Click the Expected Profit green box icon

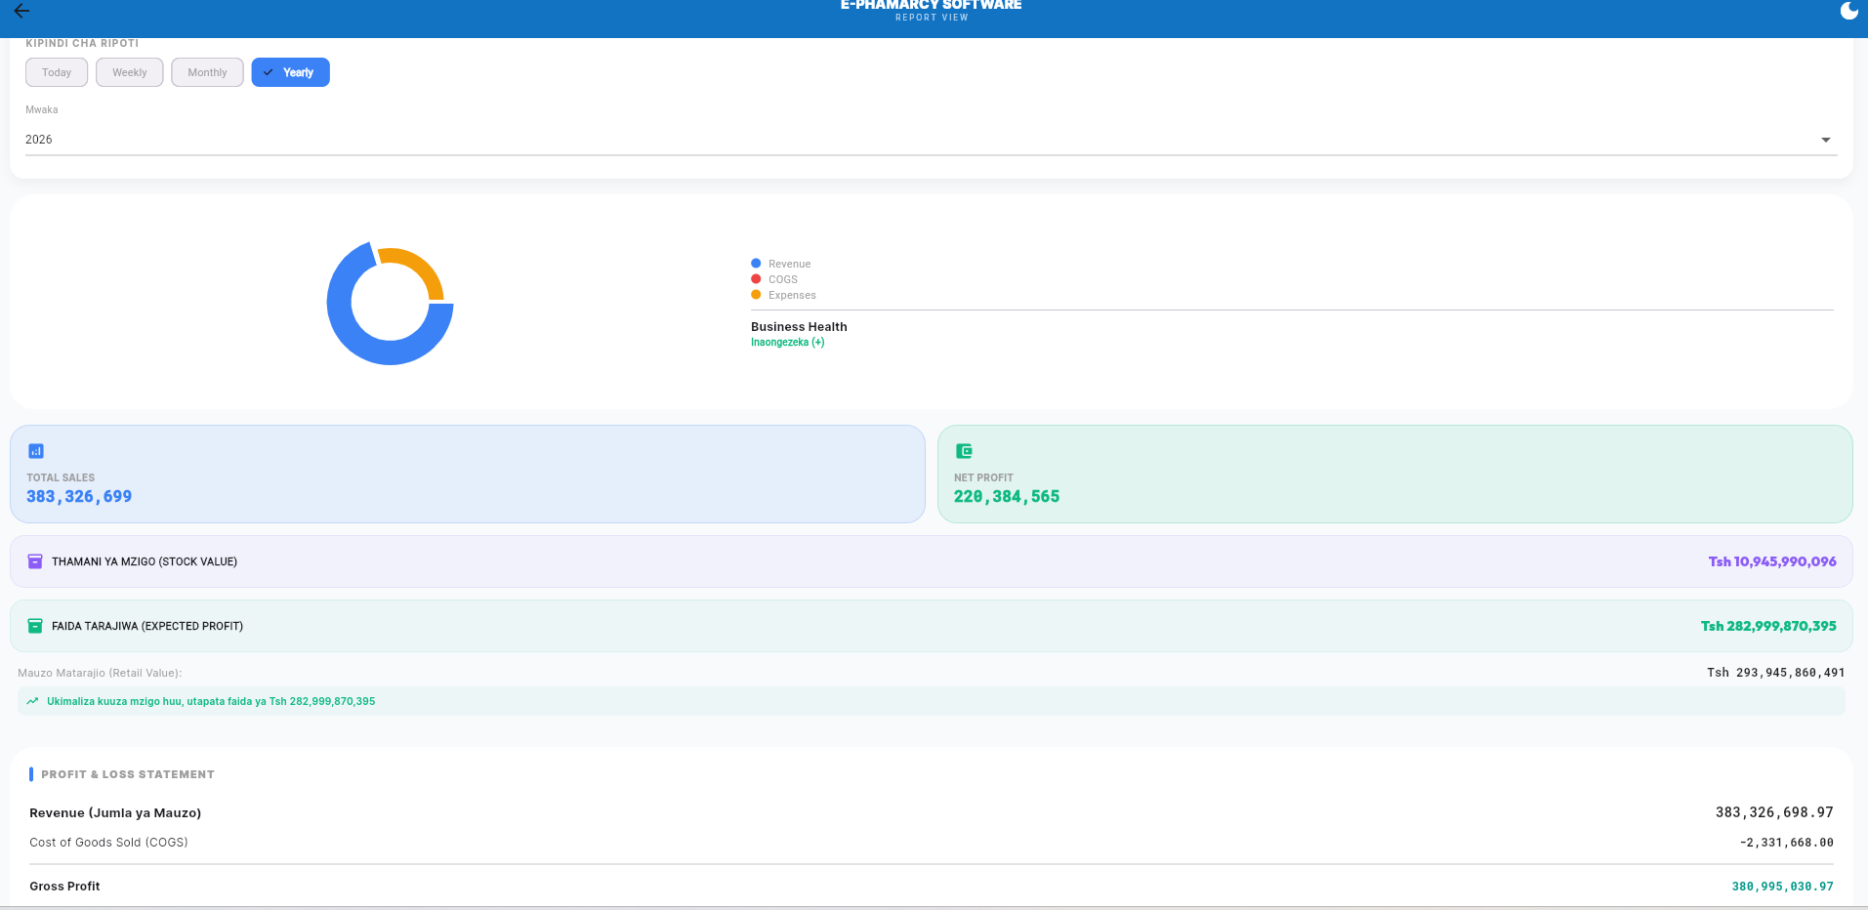[35, 626]
